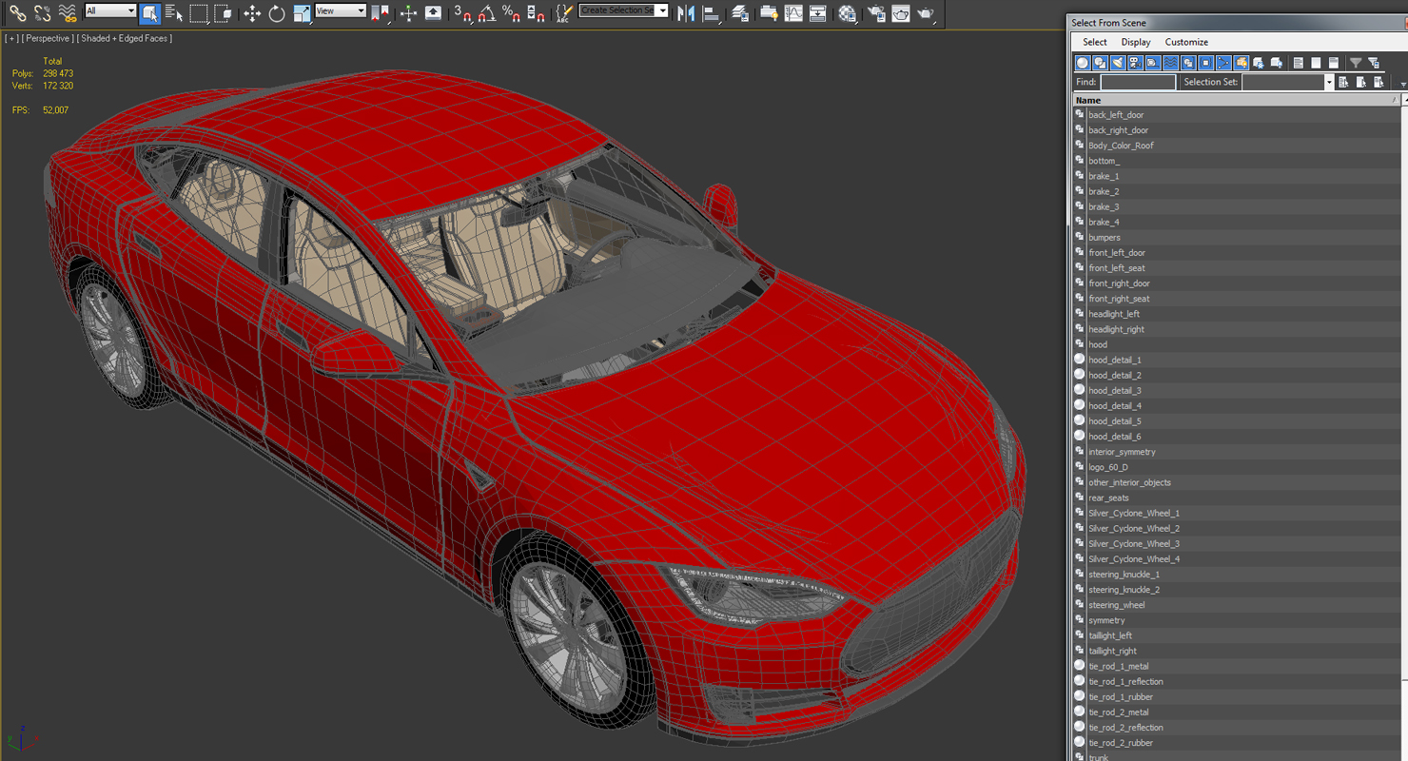This screenshot has height=761, width=1408.
Task: Select steering_wheel in object list
Action: pyautogui.click(x=1117, y=605)
